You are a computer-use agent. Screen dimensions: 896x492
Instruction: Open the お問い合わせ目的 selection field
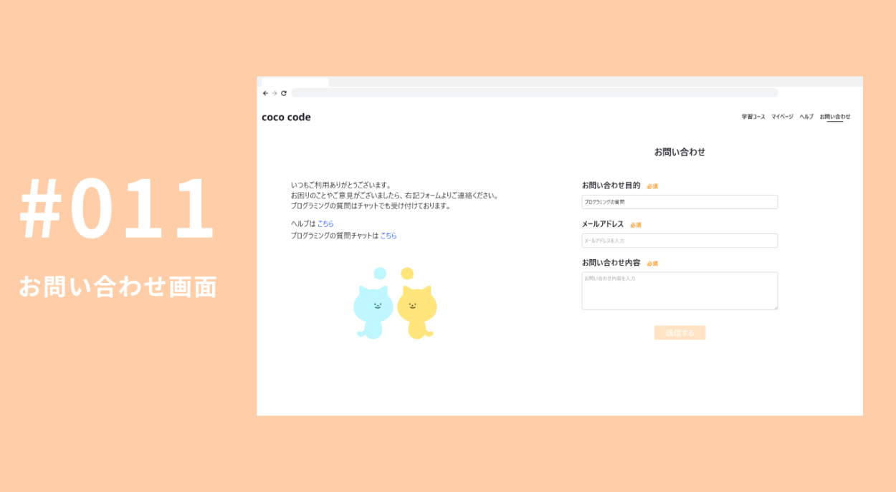pyautogui.click(x=680, y=202)
